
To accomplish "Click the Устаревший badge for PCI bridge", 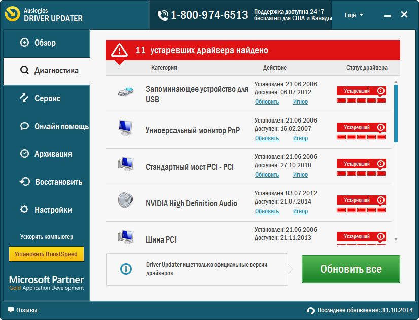I will click(x=361, y=164).
